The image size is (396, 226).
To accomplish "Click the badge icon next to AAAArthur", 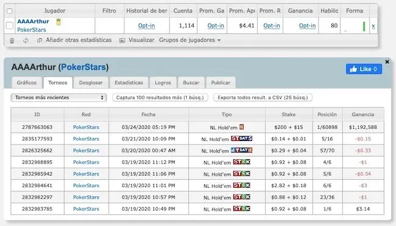I will [x=58, y=22].
